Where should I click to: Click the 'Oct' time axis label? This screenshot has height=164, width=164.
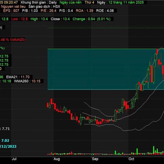131,159
